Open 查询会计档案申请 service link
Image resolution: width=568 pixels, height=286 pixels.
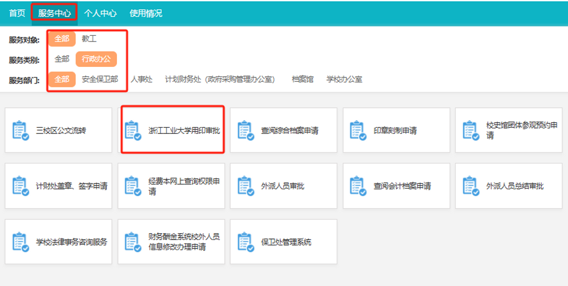[402, 186]
